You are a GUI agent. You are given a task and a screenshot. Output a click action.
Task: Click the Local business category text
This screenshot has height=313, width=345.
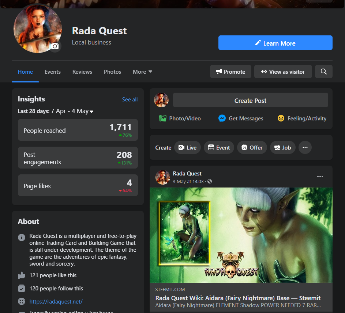pyautogui.click(x=91, y=42)
